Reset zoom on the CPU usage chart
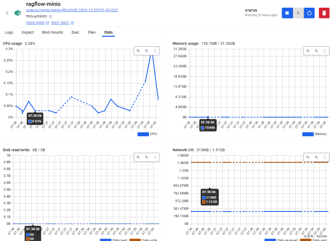The width and height of the screenshot is (330, 241). click(155, 51)
